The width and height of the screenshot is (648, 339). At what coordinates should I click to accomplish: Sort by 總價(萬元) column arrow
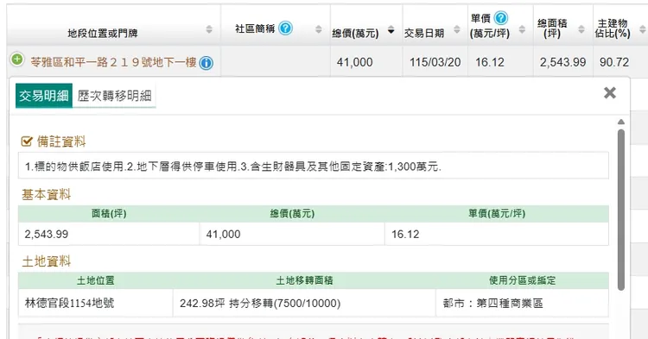(391, 29)
